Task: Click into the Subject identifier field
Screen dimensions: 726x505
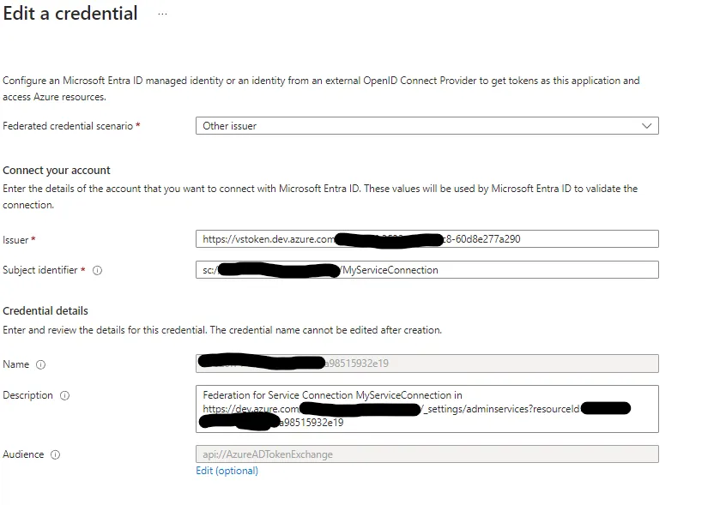Action: coord(427,270)
